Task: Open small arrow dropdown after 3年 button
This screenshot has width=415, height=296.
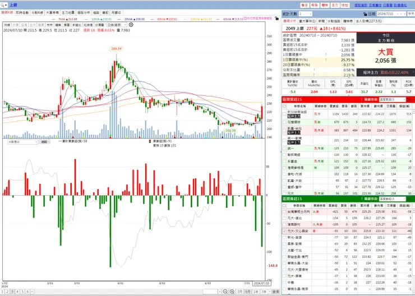Action: click(x=269, y=292)
